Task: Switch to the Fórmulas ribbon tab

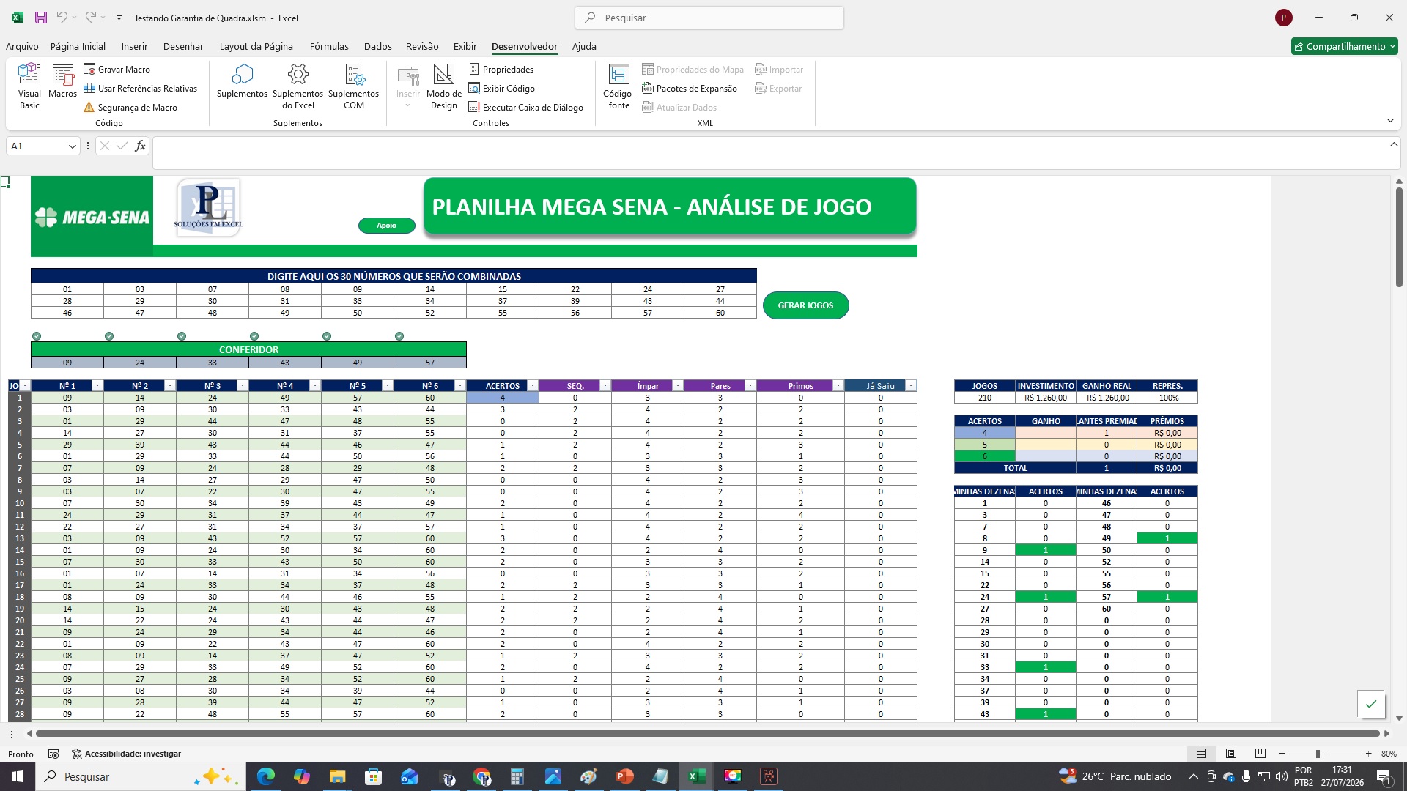Action: click(329, 46)
